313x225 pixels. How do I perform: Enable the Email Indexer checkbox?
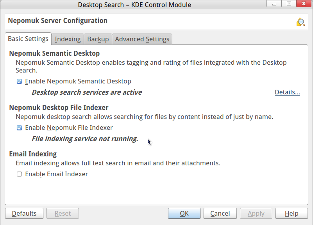(20, 174)
